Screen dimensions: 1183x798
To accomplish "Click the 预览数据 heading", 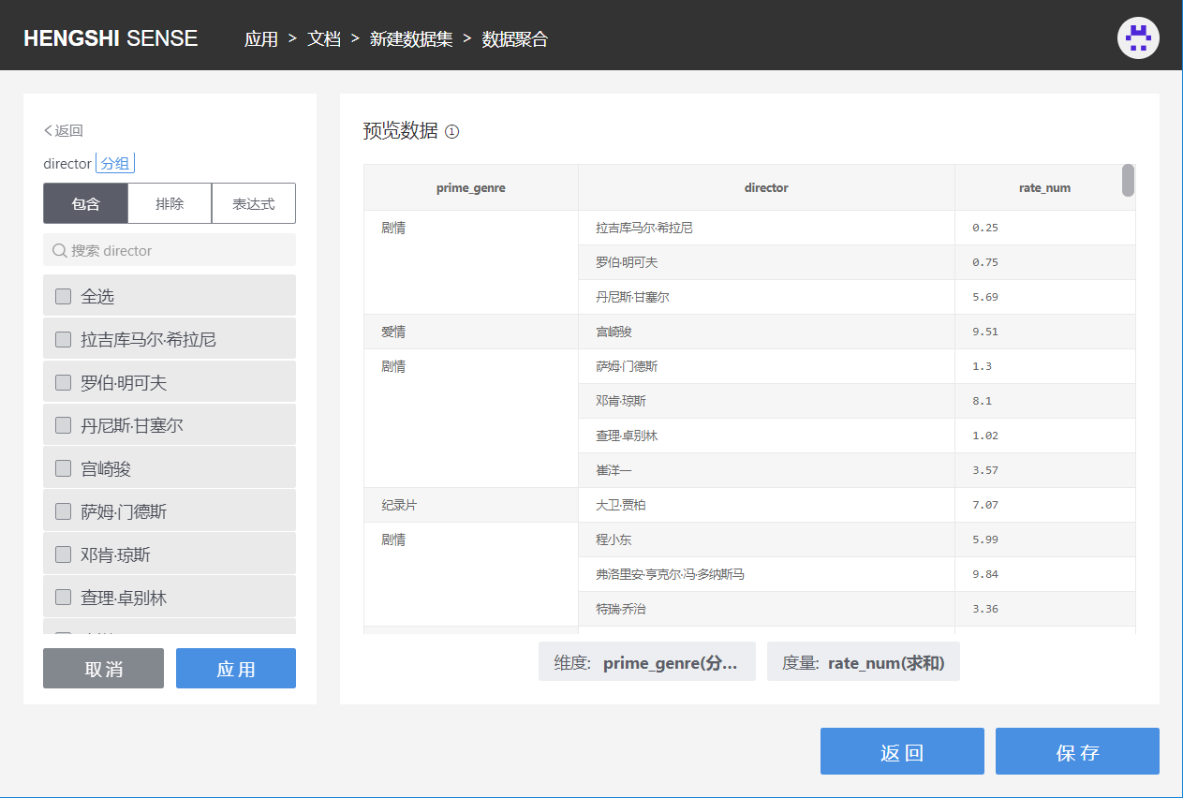I will [400, 131].
